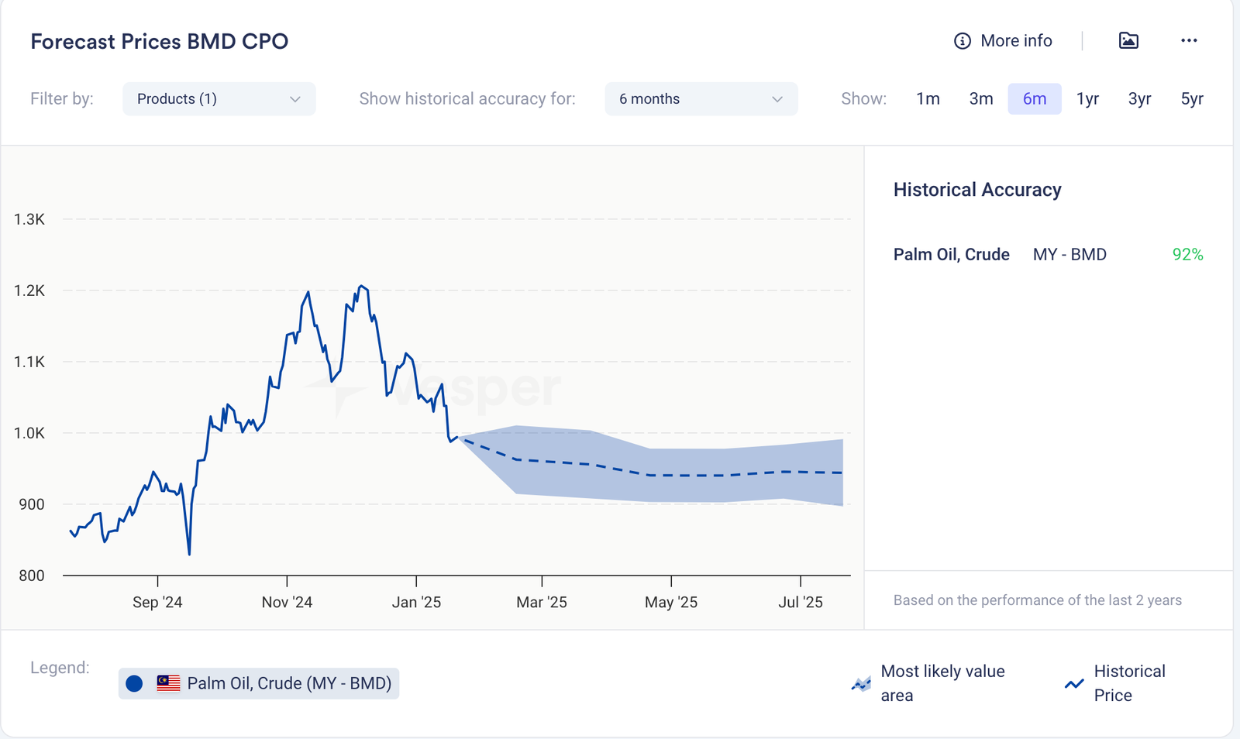Click the export chart image icon
Screen dimensions: 1240x739
tap(1128, 41)
